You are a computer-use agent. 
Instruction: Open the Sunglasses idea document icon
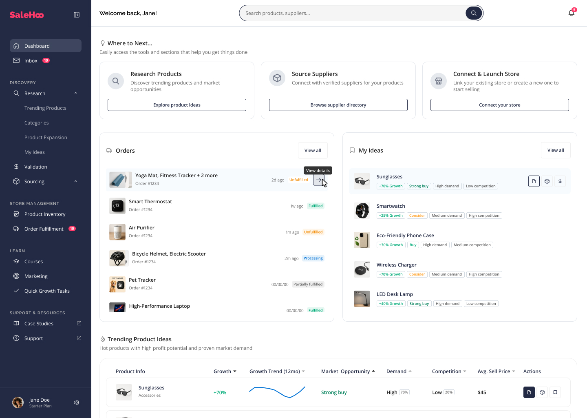pyautogui.click(x=534, y=181)
